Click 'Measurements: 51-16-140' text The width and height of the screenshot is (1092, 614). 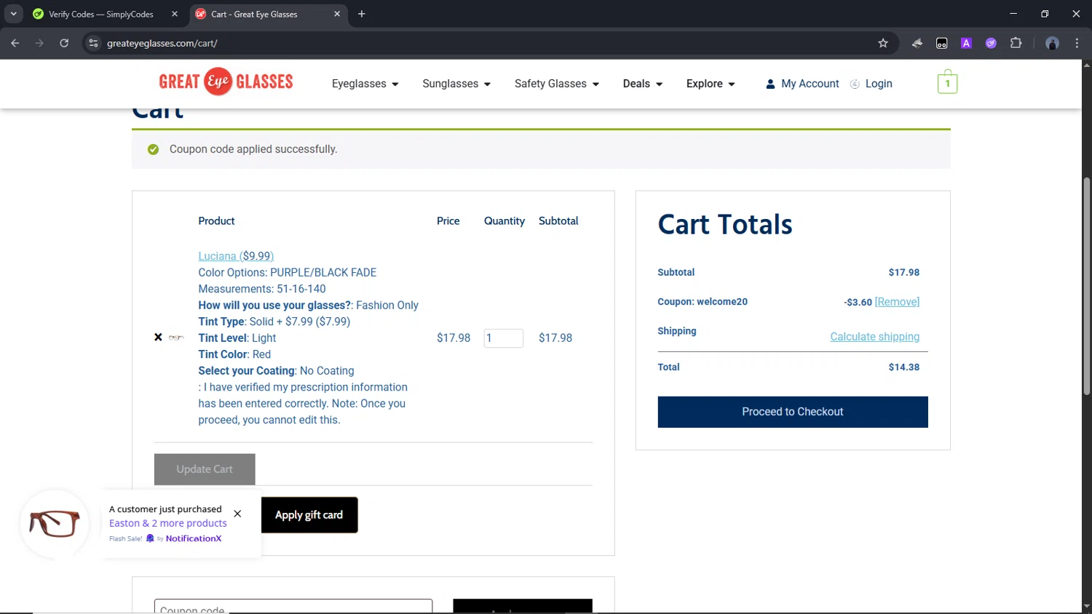pos(262,289)
